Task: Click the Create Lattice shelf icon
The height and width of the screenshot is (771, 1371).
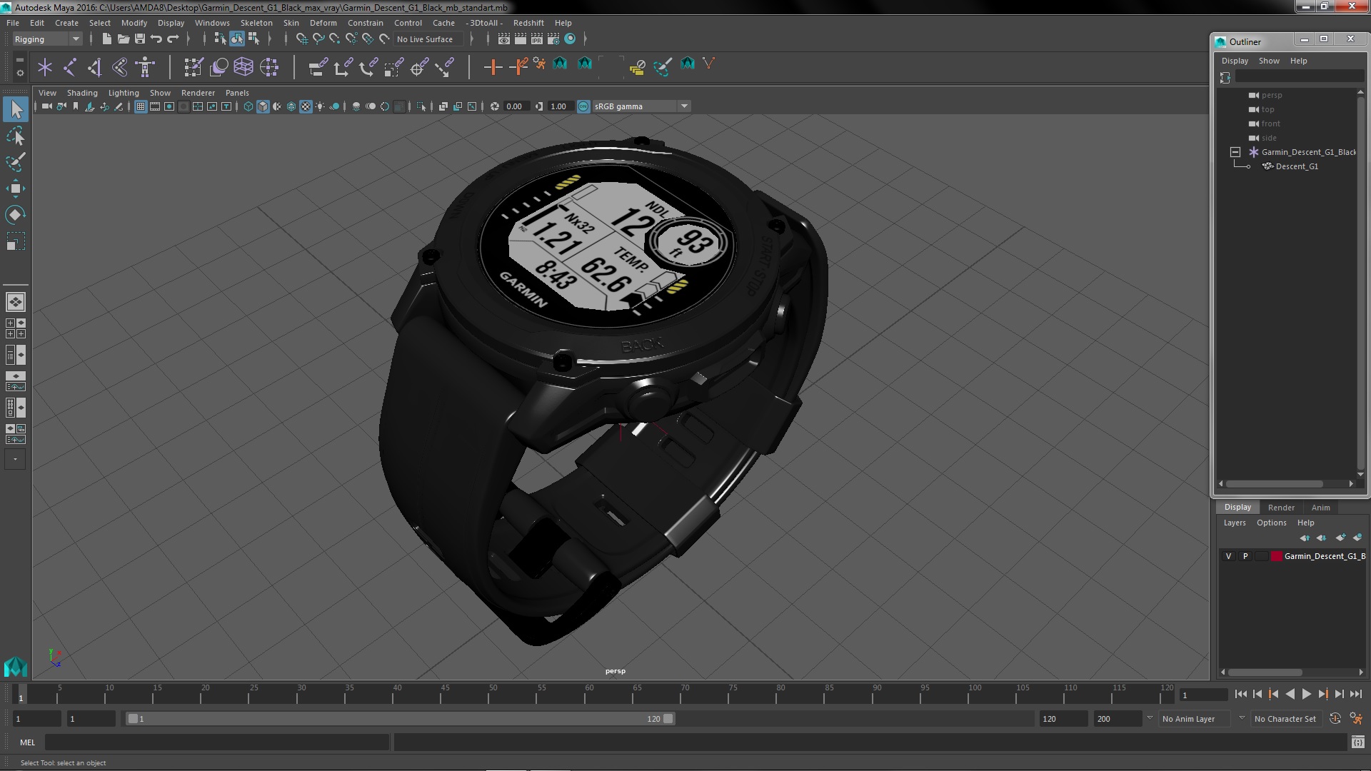Action: tap(243, 67)
